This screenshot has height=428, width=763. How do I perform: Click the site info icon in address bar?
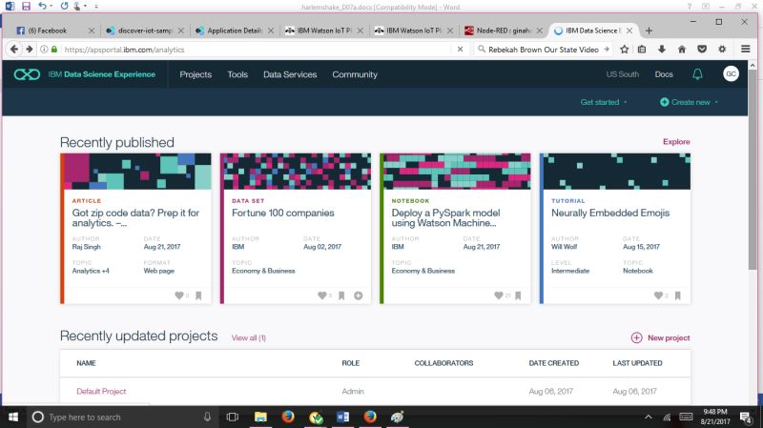coord(44,50)
